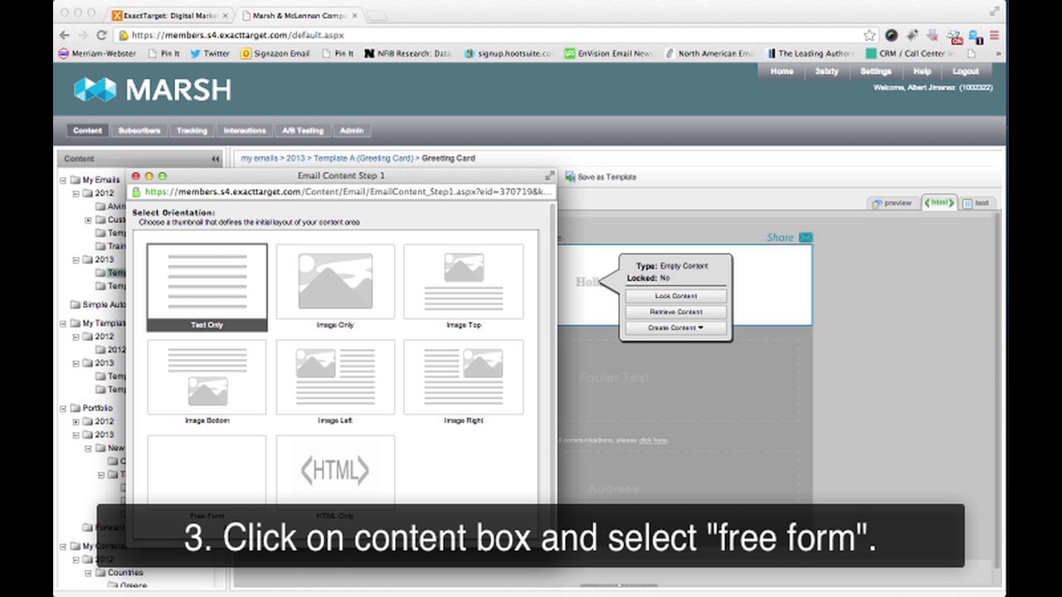Click the Logout button

(966, 71)
